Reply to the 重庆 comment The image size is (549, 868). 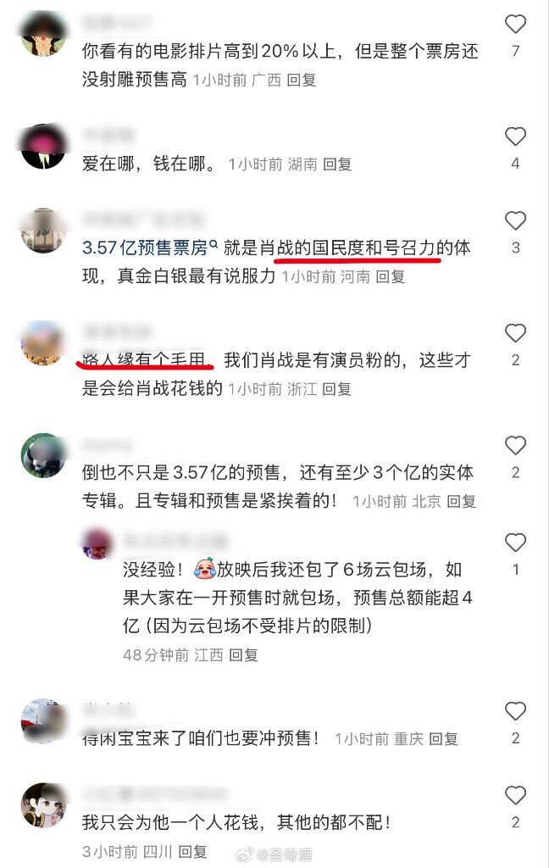[443, 739]
